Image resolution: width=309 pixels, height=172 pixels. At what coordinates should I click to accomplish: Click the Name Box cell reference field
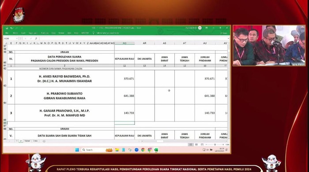[9, 38]
